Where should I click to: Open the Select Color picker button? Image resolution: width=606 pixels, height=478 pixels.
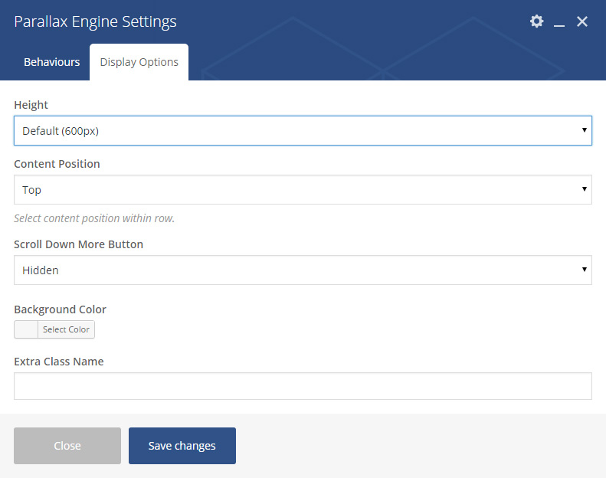[66, 329]
